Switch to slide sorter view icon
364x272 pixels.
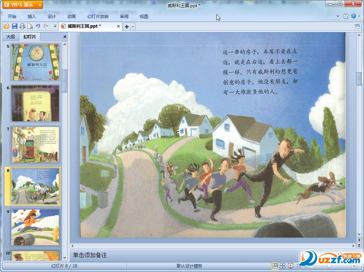(x=282, y=266)
